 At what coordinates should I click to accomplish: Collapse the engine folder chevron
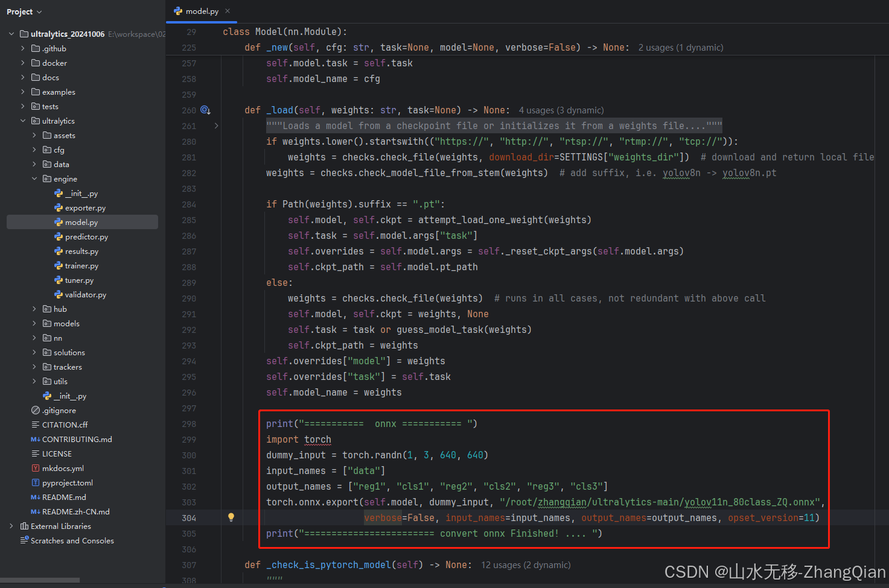pos(34,179)
